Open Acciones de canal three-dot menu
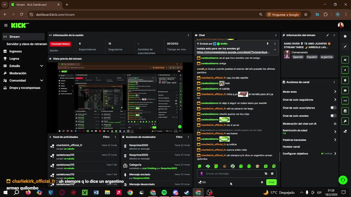Image resolution: width=351 pixels, height=197 pixels. (x=334, y=82)
